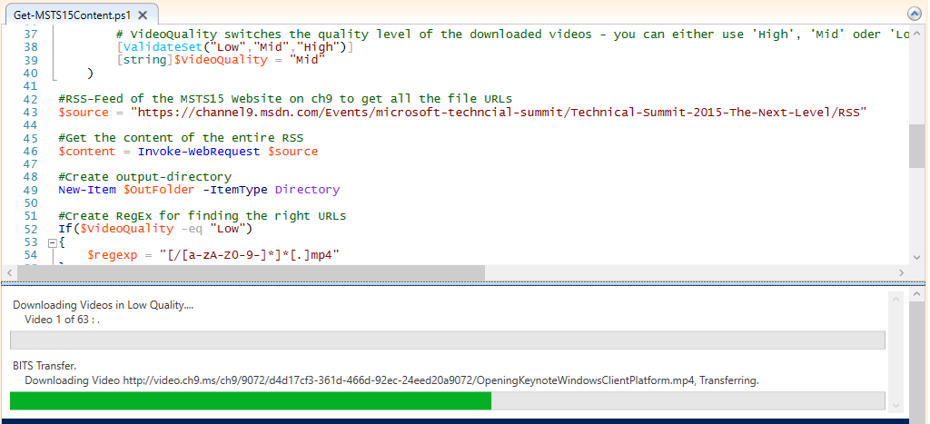
Task: Click console pane outer scrollbar up arrow
Action: pos(916,294)
